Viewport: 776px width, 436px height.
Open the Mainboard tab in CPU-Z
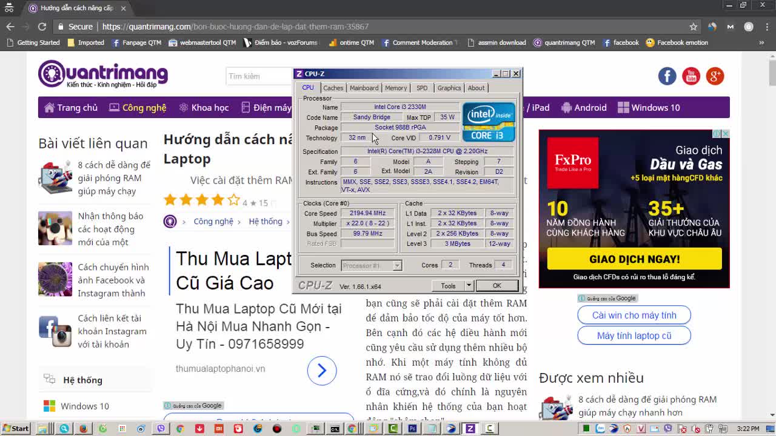pos(364,88)
